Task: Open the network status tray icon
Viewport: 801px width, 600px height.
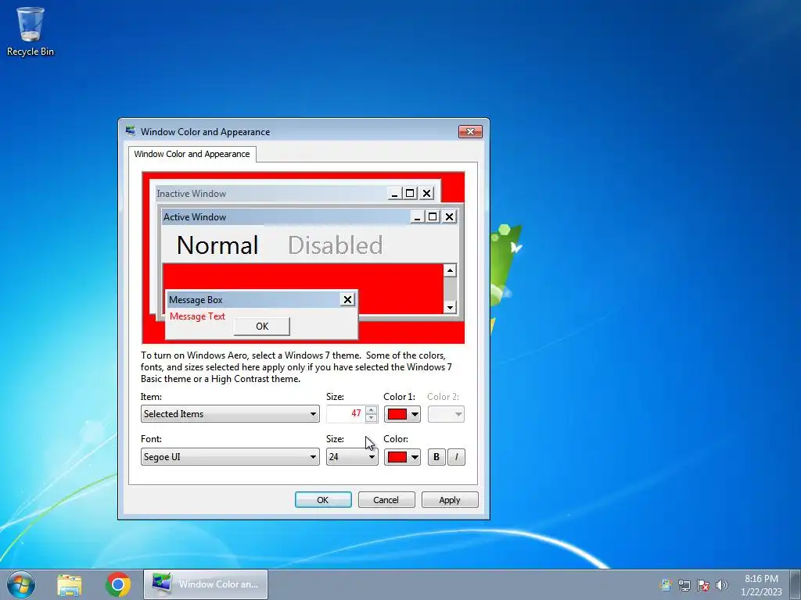Action: (684, 585)
